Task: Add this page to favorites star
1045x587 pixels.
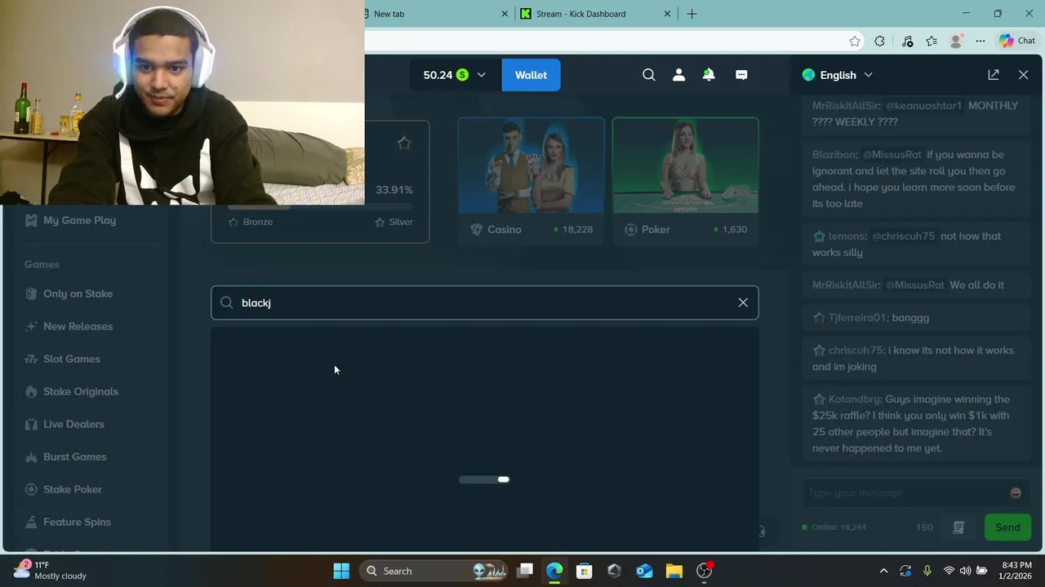Action: pos(855,41)
